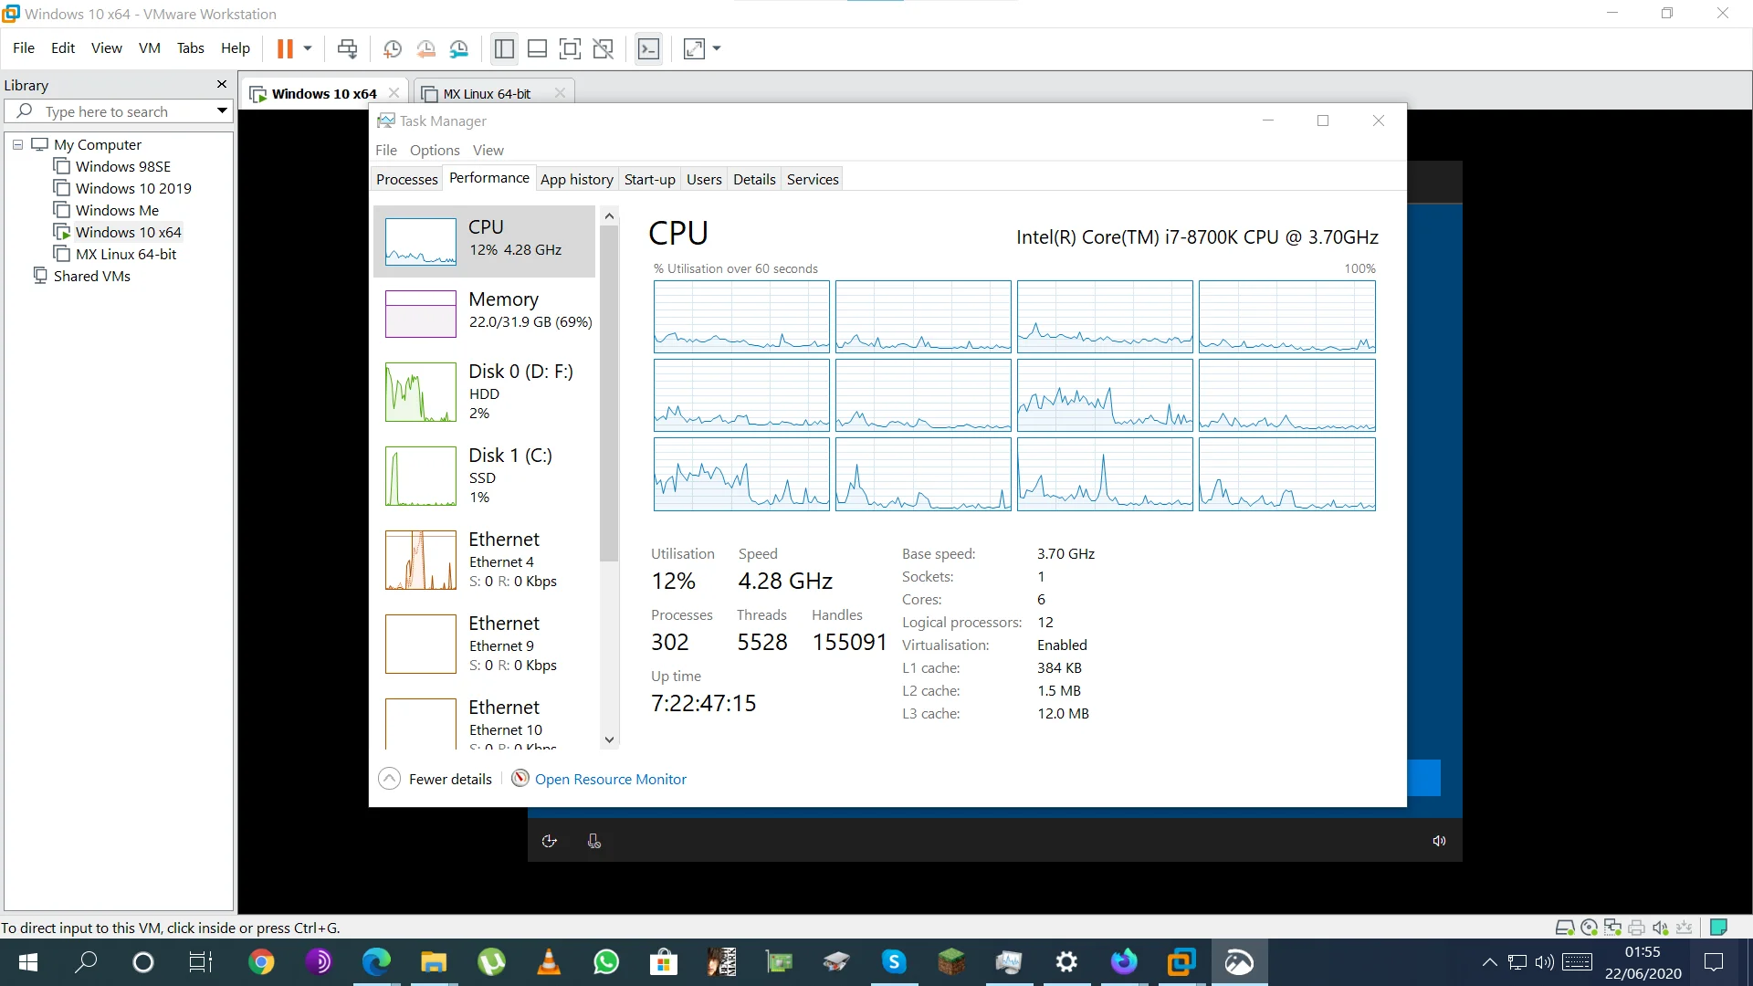Enter full screen mode icon

point(570,48)
